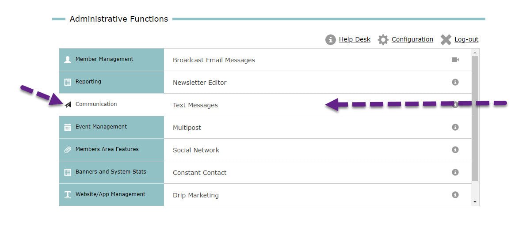This screenshot has width=530, height=227.
Task: Open the Help Desk link
Action: (355, 39)
